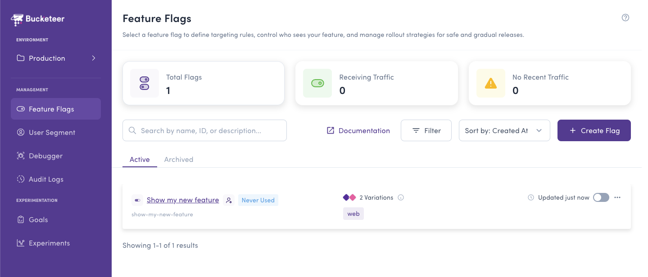Screen dimensions: 648x277
Task: Click the Create Flag button
Action: (x=594, y=130)
